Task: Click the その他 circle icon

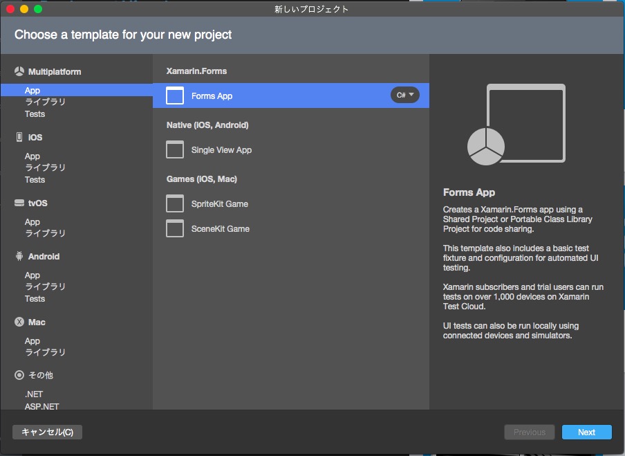Action: click(19, 375)
